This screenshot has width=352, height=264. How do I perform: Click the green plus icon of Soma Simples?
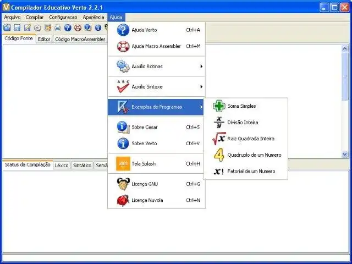pyautogui.click(x=219, y=106)
